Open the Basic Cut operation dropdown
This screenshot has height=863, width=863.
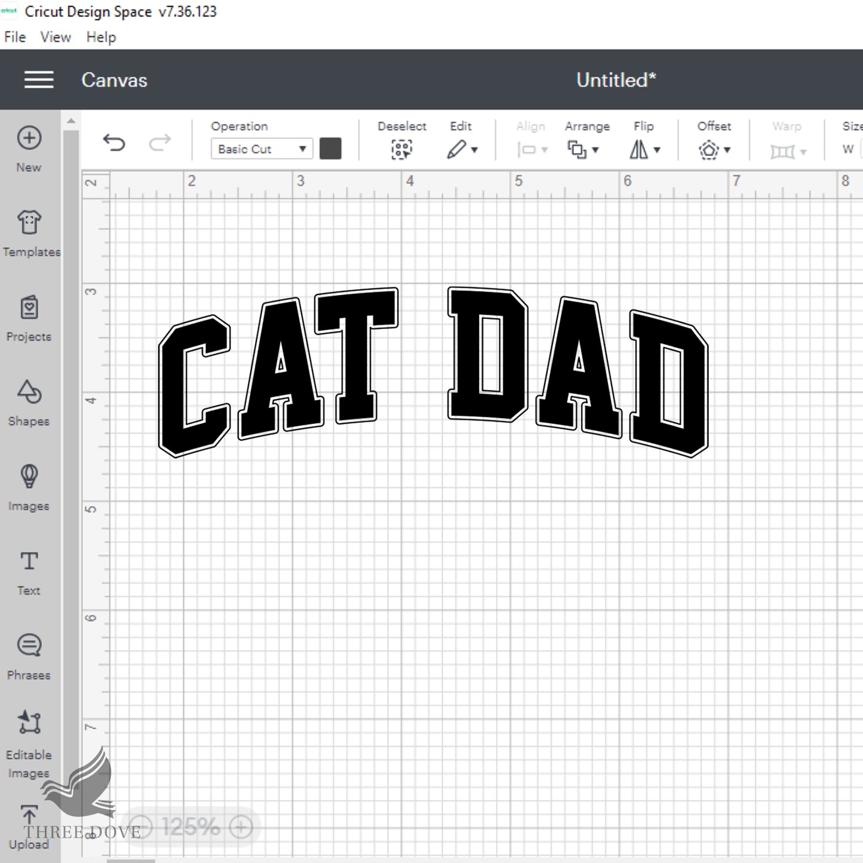[x=262, y=149]
